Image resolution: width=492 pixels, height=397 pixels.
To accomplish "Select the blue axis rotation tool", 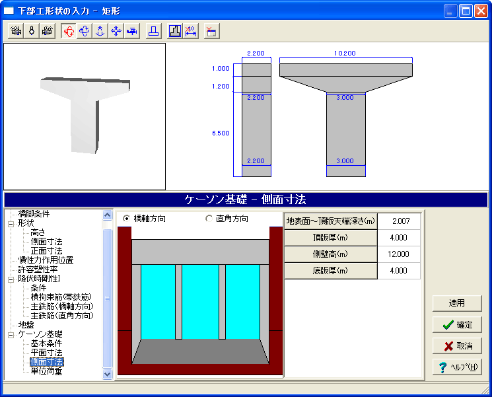I will pyautogui.click(x=85, y=31).
